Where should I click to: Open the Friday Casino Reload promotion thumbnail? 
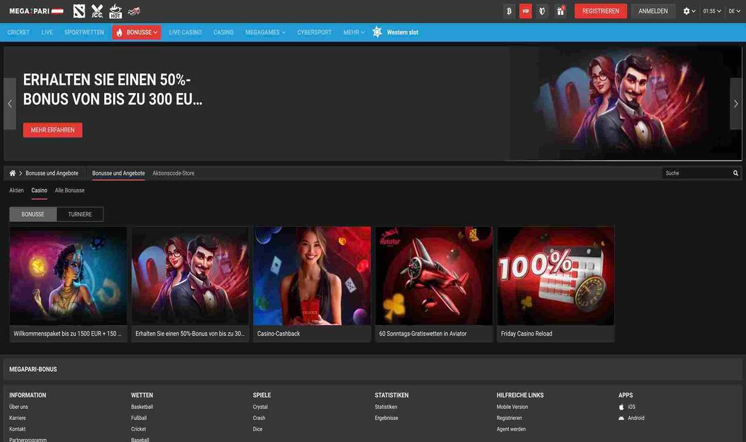pyautogui.click(x=555, y=275)
